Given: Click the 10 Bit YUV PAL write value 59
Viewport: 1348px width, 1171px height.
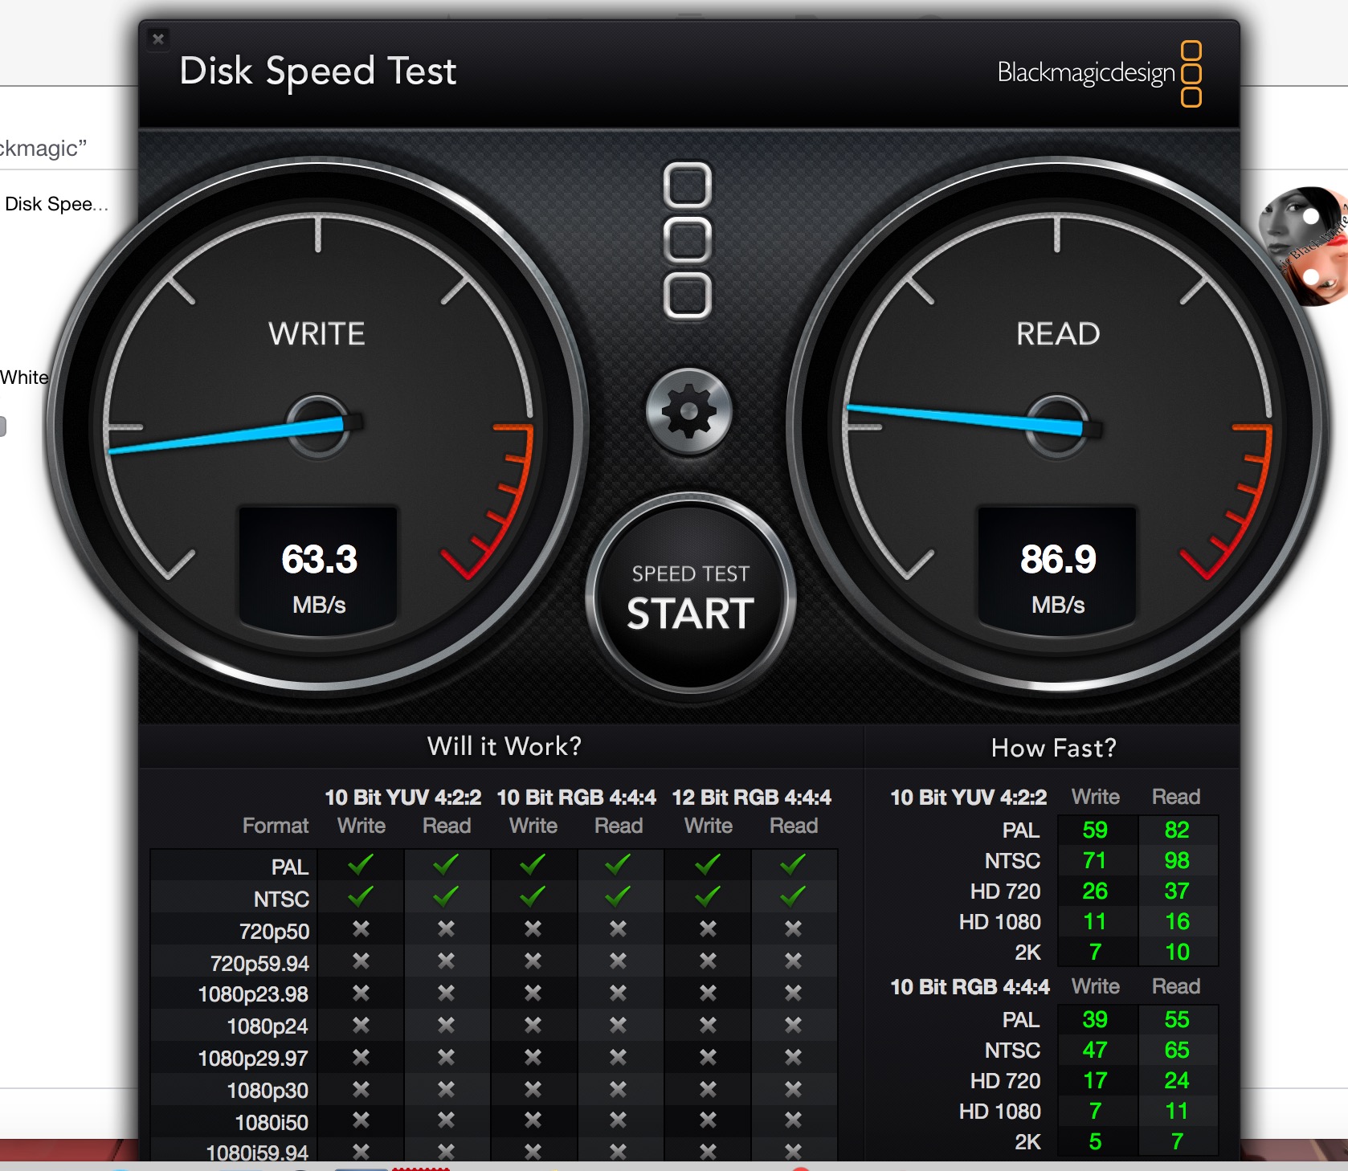Looking at the screenshot, I should coord(1095,830).
